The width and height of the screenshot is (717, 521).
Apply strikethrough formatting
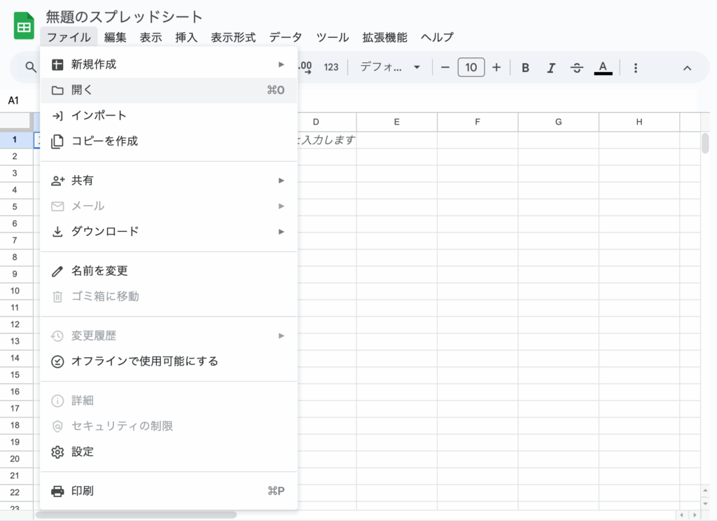click(x=576, y=67)
